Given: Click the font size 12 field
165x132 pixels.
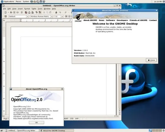Looking at the screenshot, I should click(58, 16).
